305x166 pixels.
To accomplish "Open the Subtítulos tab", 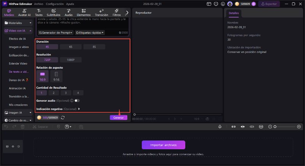I will [53, 13].
